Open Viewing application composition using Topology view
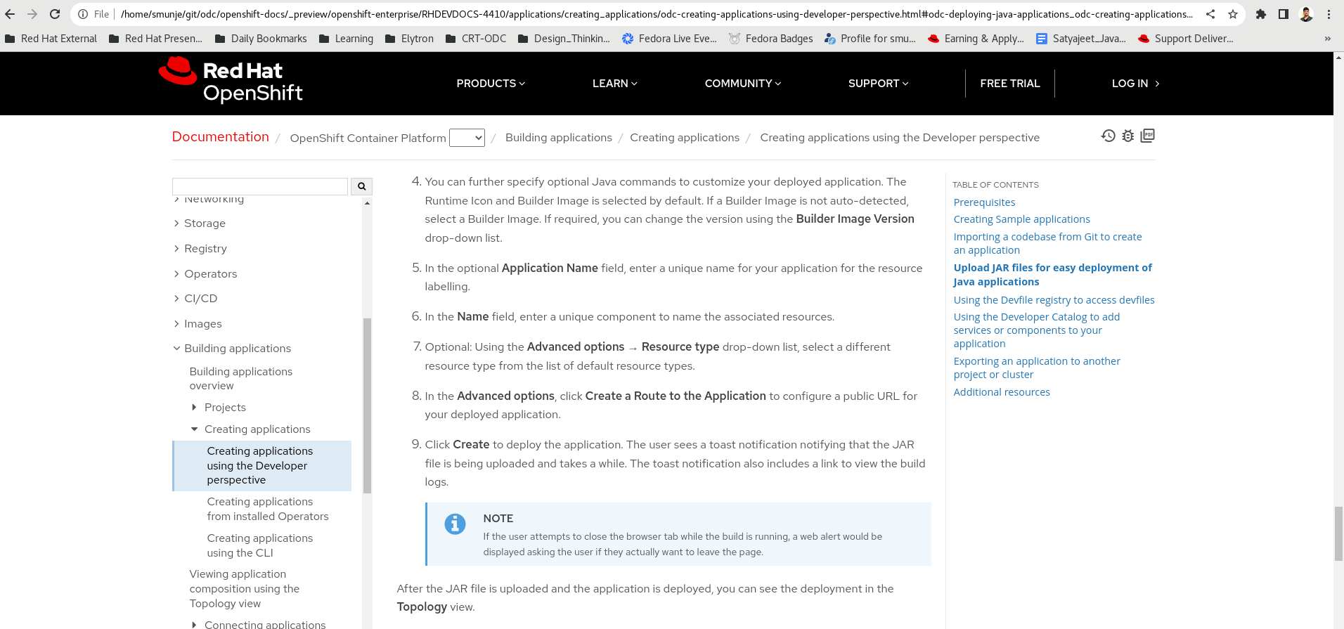 pos(245,589)
